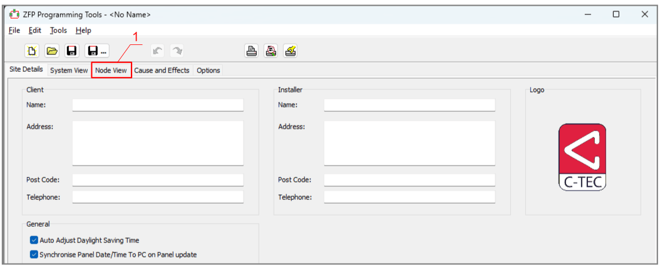Click the middle red panel toolbar icon
Screen dimensions: 660x268
[271, 51]
